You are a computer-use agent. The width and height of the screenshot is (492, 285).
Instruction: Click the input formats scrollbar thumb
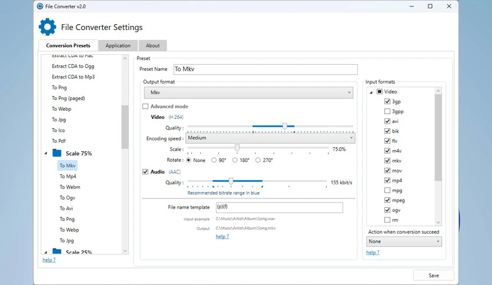click(438, 137)
